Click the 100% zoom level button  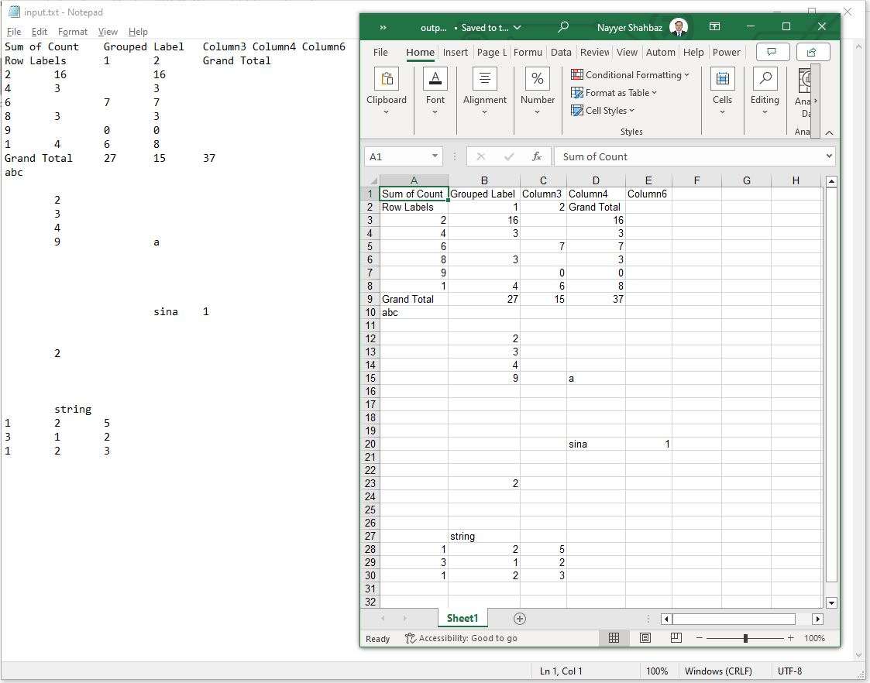(x=814, y=638)
